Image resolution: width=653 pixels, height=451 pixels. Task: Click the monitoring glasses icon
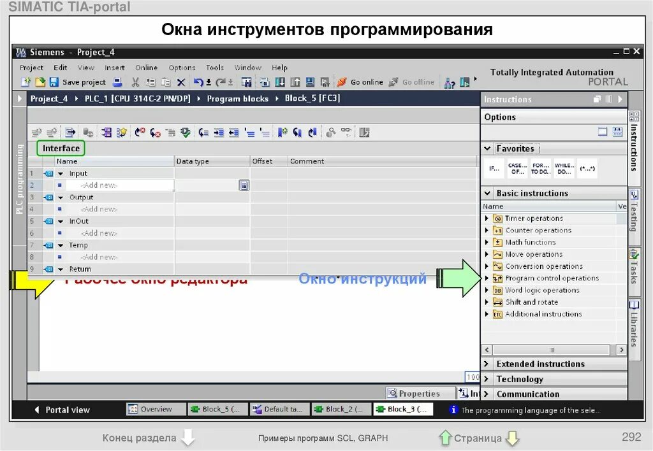click(x=346, y=131)
